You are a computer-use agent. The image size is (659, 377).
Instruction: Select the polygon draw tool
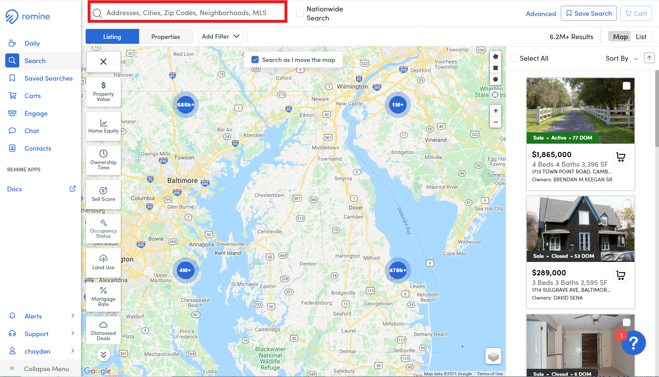[495, 57]
